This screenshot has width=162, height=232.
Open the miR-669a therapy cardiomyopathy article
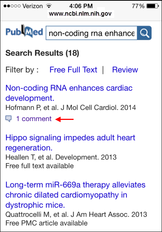click(x=75, y=195)
